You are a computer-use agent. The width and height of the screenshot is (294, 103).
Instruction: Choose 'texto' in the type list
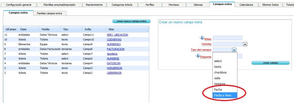pyautogui.click(x=225, y=67)
